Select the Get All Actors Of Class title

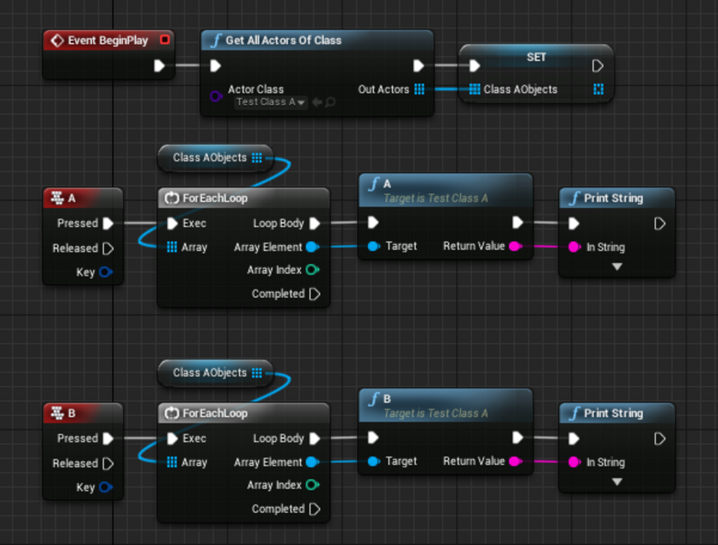click(283, 40)
